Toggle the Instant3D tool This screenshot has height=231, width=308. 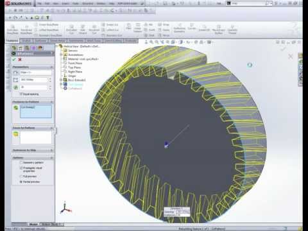point(204,28)
